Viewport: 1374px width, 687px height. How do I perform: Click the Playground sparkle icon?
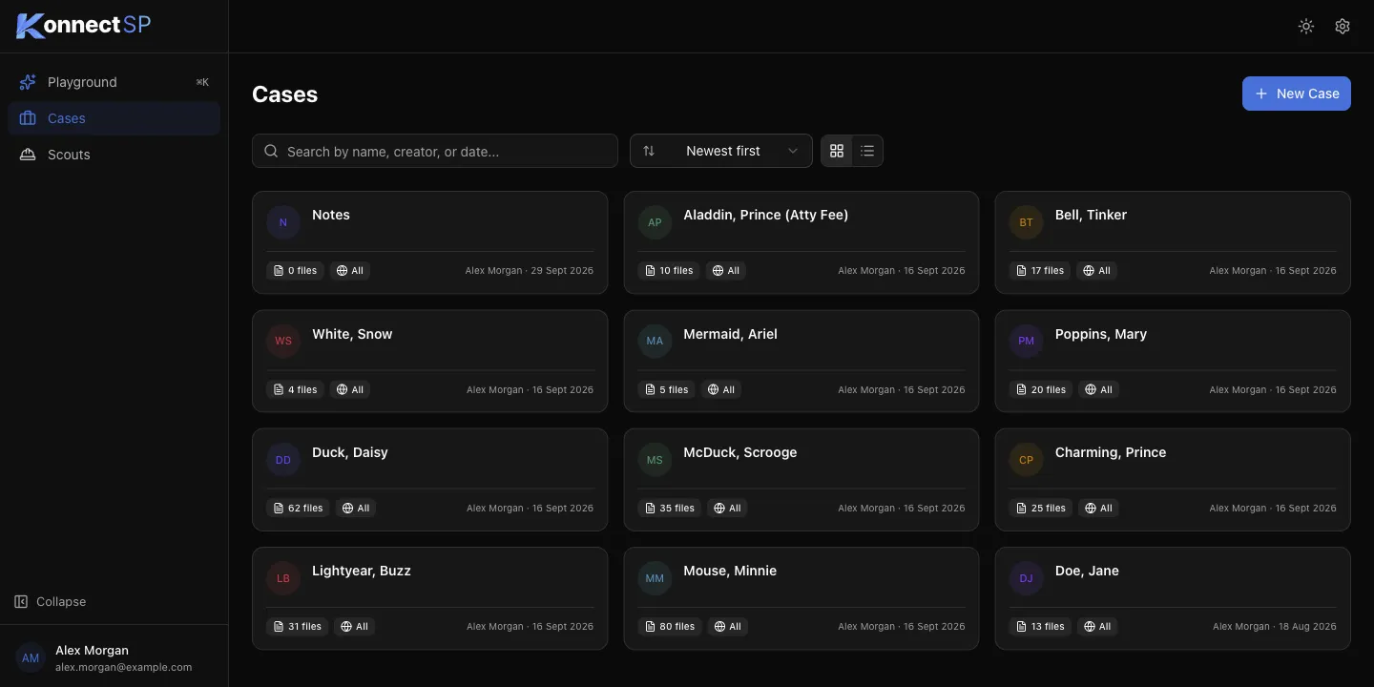[x=28, y=82]
